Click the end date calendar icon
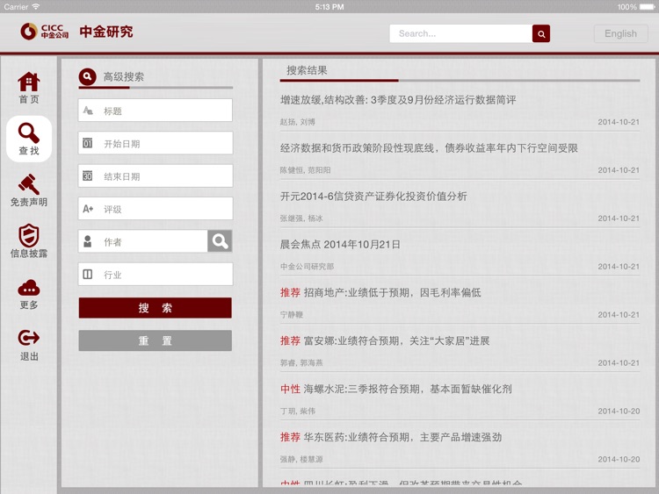659x494 pixels. pyautogui.click(x=87, y=175)
